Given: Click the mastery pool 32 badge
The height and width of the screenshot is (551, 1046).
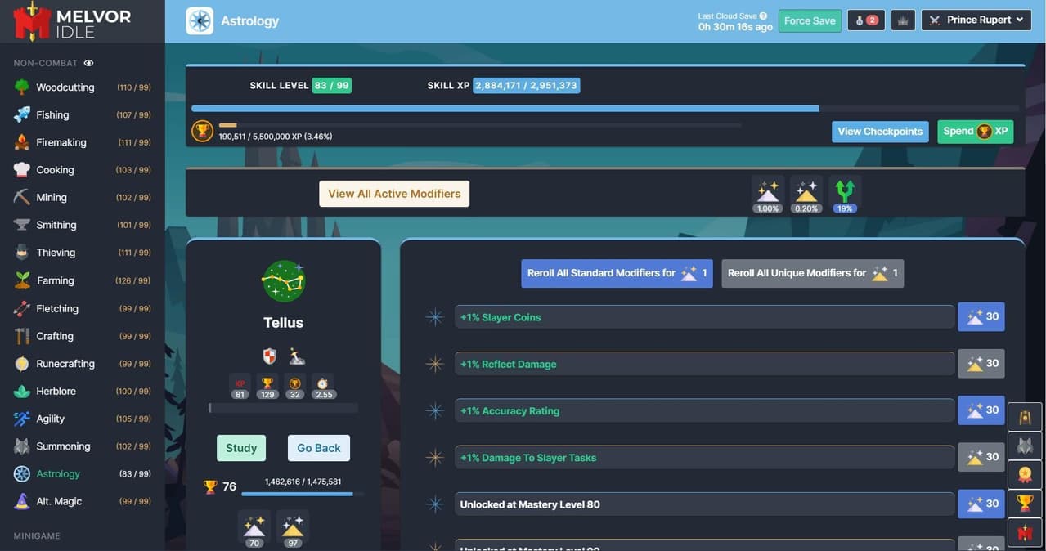Looking at the screenshot, I should (295, 387).
